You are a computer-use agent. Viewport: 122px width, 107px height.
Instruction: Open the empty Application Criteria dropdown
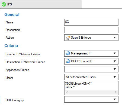91,69
